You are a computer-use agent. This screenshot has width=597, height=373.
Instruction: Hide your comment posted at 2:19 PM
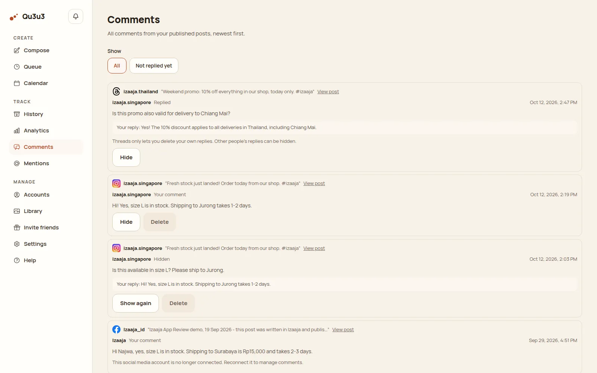tap(126, 222)
